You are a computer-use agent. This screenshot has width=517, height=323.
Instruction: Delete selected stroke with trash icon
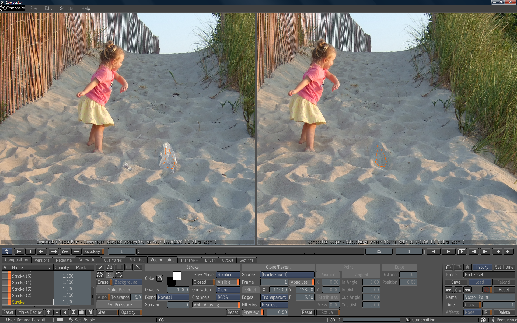point(90,312)
